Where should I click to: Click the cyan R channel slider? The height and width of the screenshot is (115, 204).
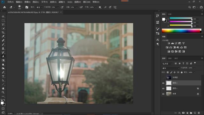pos(181,18)
